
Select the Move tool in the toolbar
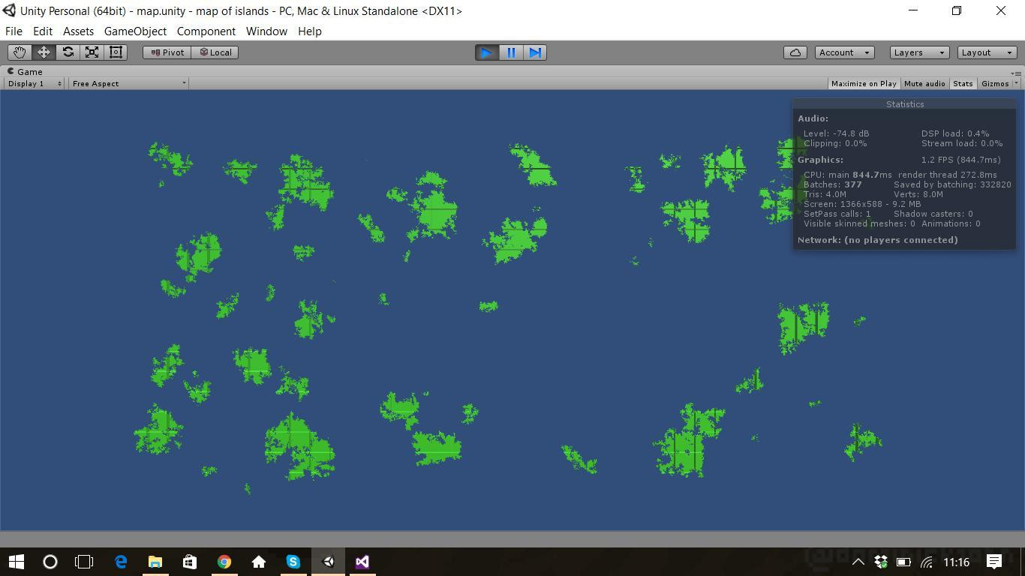tap(44, 52)
